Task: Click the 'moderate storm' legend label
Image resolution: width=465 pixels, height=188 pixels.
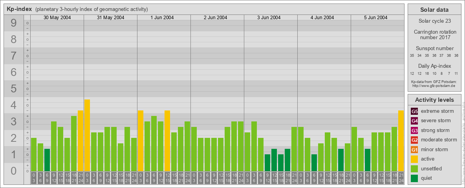Action: point(439,140)
